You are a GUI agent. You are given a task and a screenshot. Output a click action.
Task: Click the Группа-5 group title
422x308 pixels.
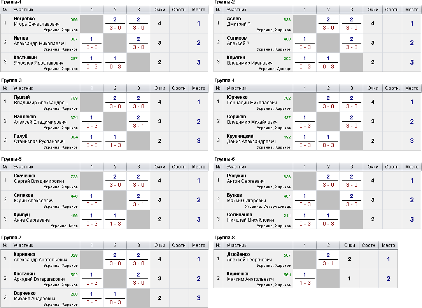tap(11, 159)
